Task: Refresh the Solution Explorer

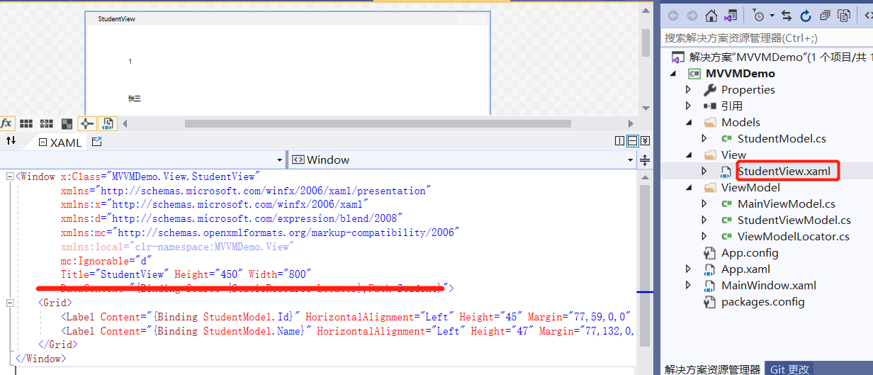Action: click(x=806, y=16)
